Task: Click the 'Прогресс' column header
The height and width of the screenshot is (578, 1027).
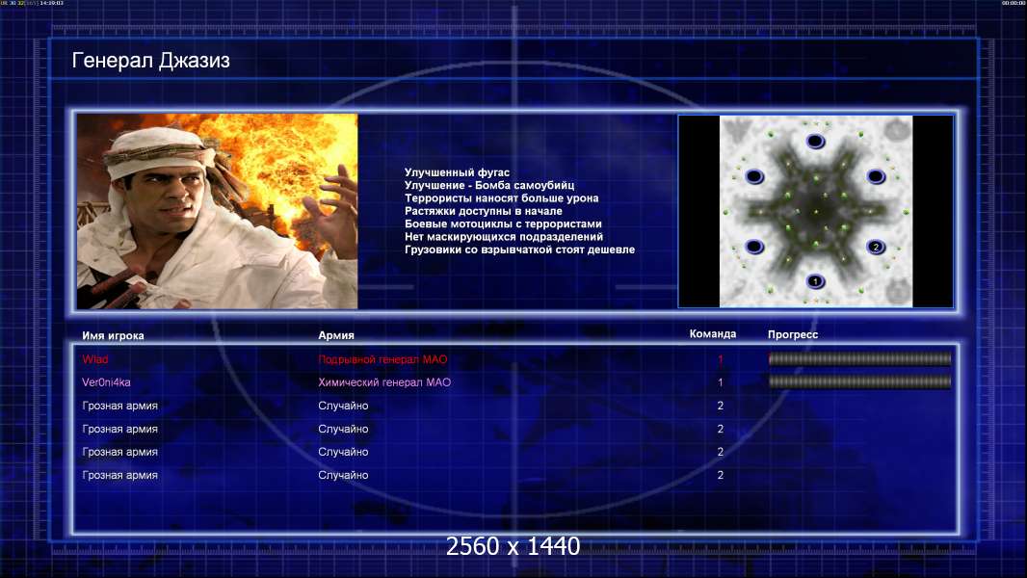Action: (793, 334)
